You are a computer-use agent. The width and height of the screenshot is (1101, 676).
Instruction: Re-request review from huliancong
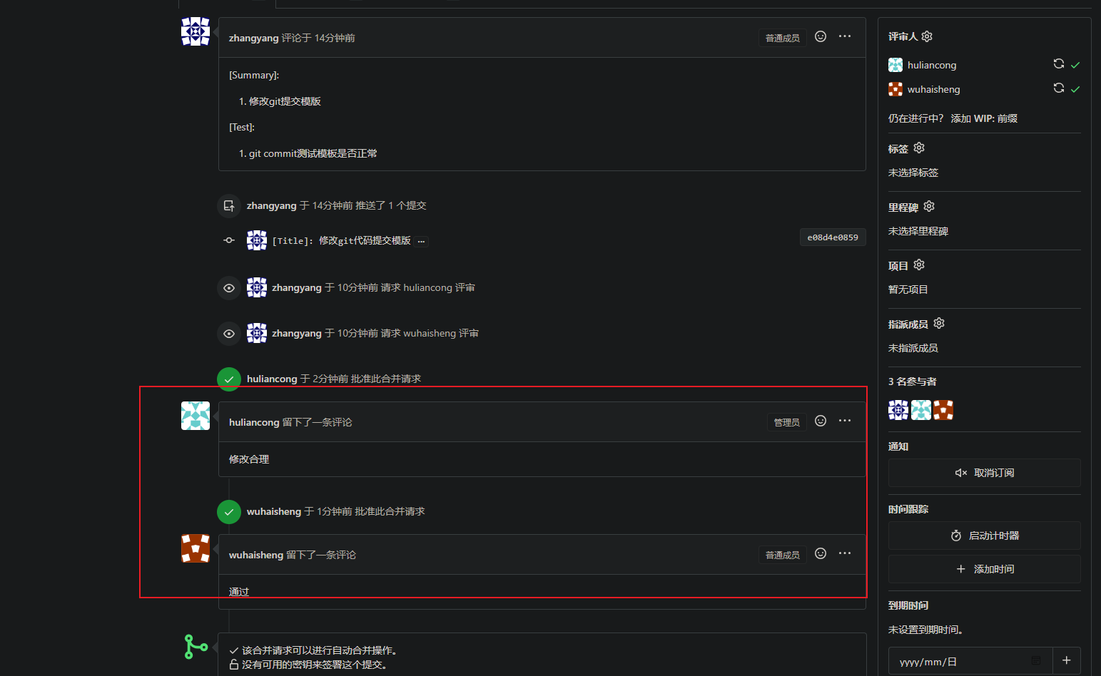point(1059,64)
